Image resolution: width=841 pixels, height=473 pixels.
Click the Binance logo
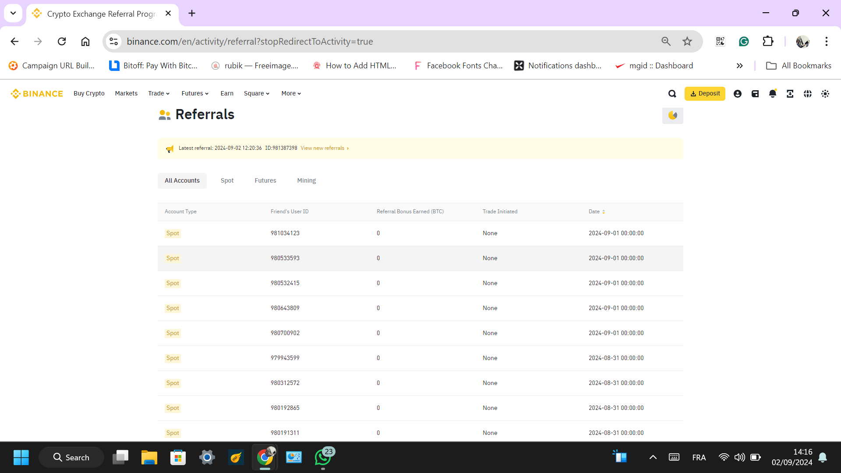37,94
